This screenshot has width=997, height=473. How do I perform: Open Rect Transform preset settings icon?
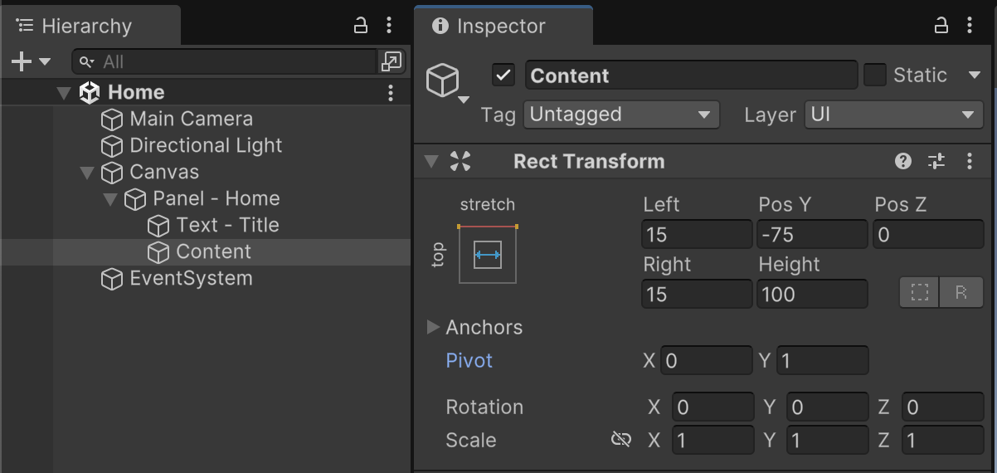point(936,162)
